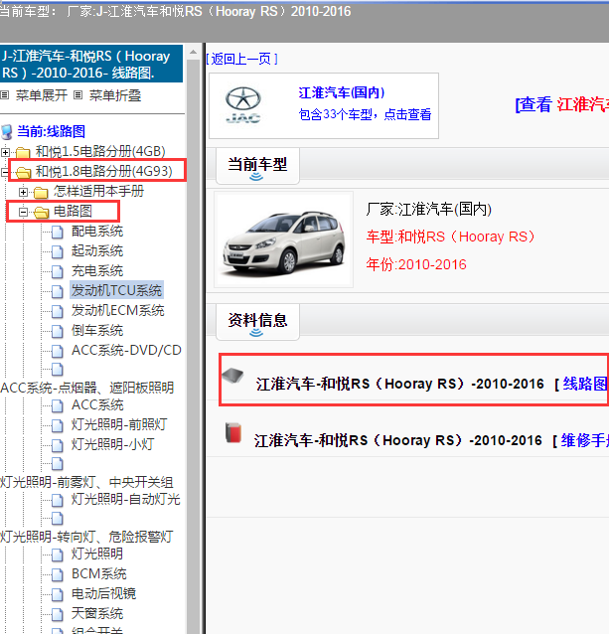This screenshot has width=609, height=634.
Task: Open the 线路图 link for 和悦RS
Action: pos(585,384)
